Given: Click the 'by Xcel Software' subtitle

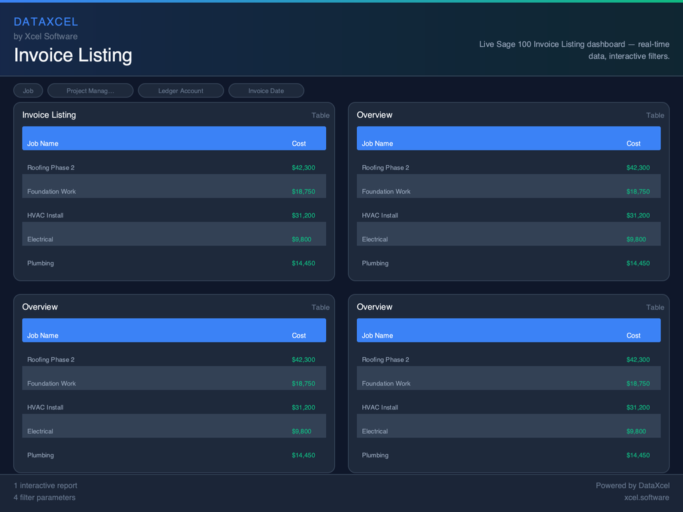Looking at the screenshot, I should point(45,37).
